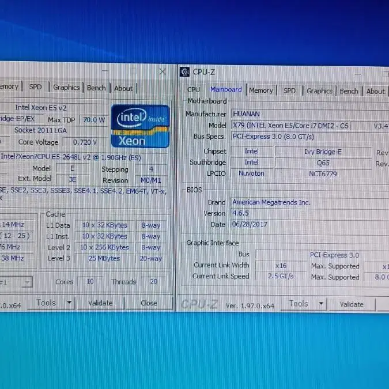Click L1 Data 10 x 32 KBytes value
Viewport: 389px width, 389px height.
(x=104, y=225)
